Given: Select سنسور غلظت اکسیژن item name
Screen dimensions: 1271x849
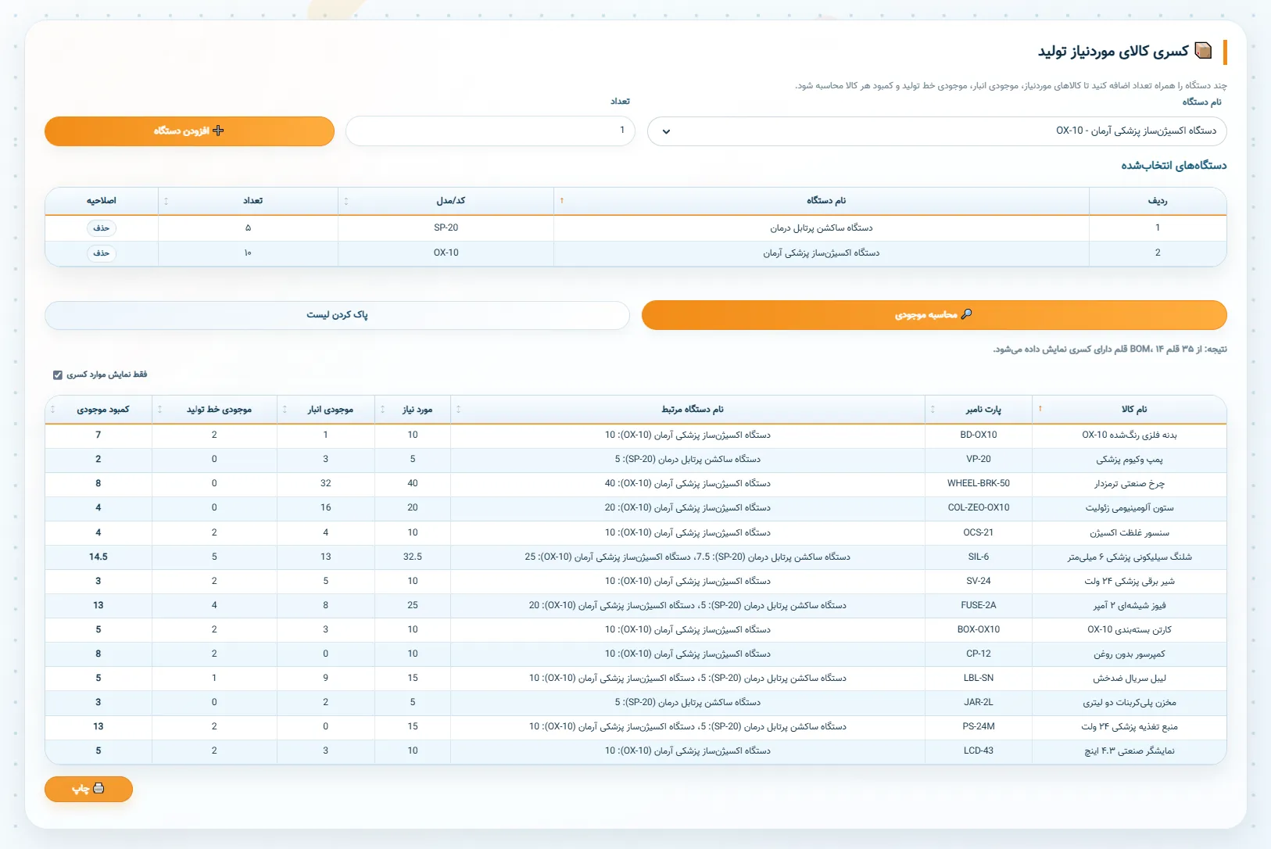Looking at the screenshot, I should 1130,532.
